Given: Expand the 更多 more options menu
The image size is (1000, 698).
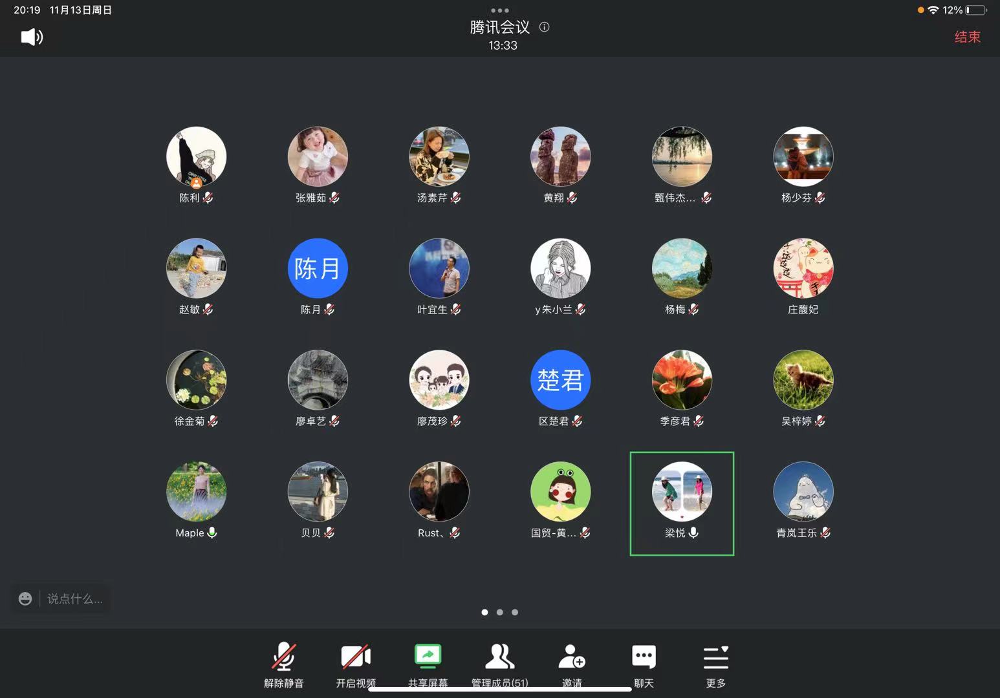Looking at the screenshot, I should click(715, 664).
